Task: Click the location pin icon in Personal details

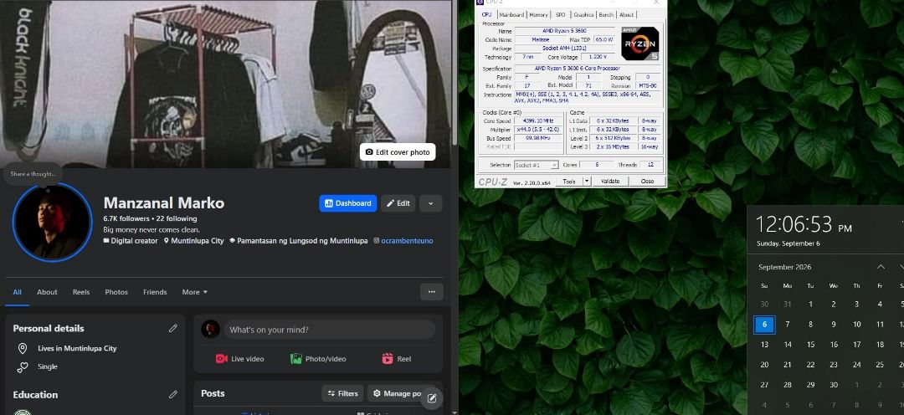Action: click(23, 348)
